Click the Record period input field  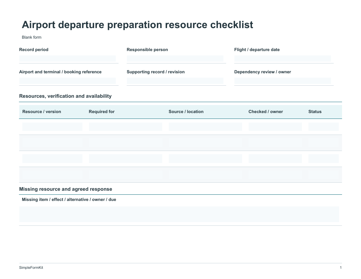(67, 58)
